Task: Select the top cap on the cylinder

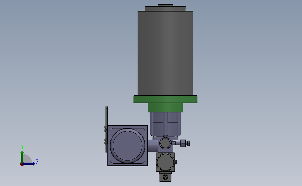Action: pyautogui.click(x=165, y=8)
